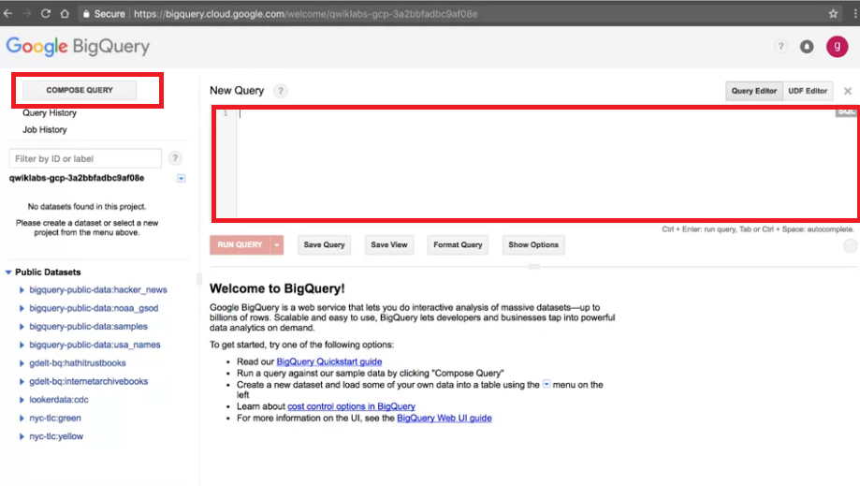
Task: Click the browser back arrow
Action: click(x=7, y=14)
